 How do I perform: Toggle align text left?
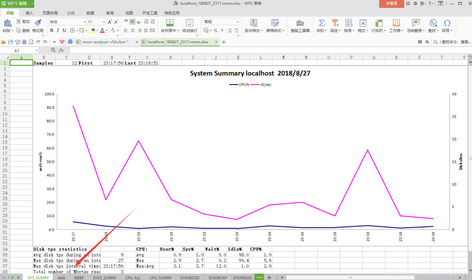coord(126,30)
